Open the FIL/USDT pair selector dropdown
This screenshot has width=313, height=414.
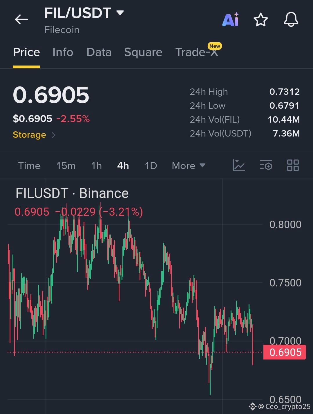point(84,13)
